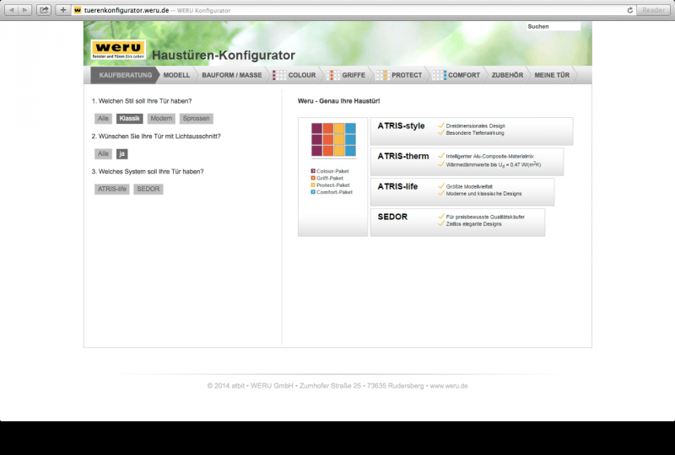Viewport: 675px width, 455px height.
Task: Click the colored package grid graphic
Action: pyautogui.click(x=333, y=140)
